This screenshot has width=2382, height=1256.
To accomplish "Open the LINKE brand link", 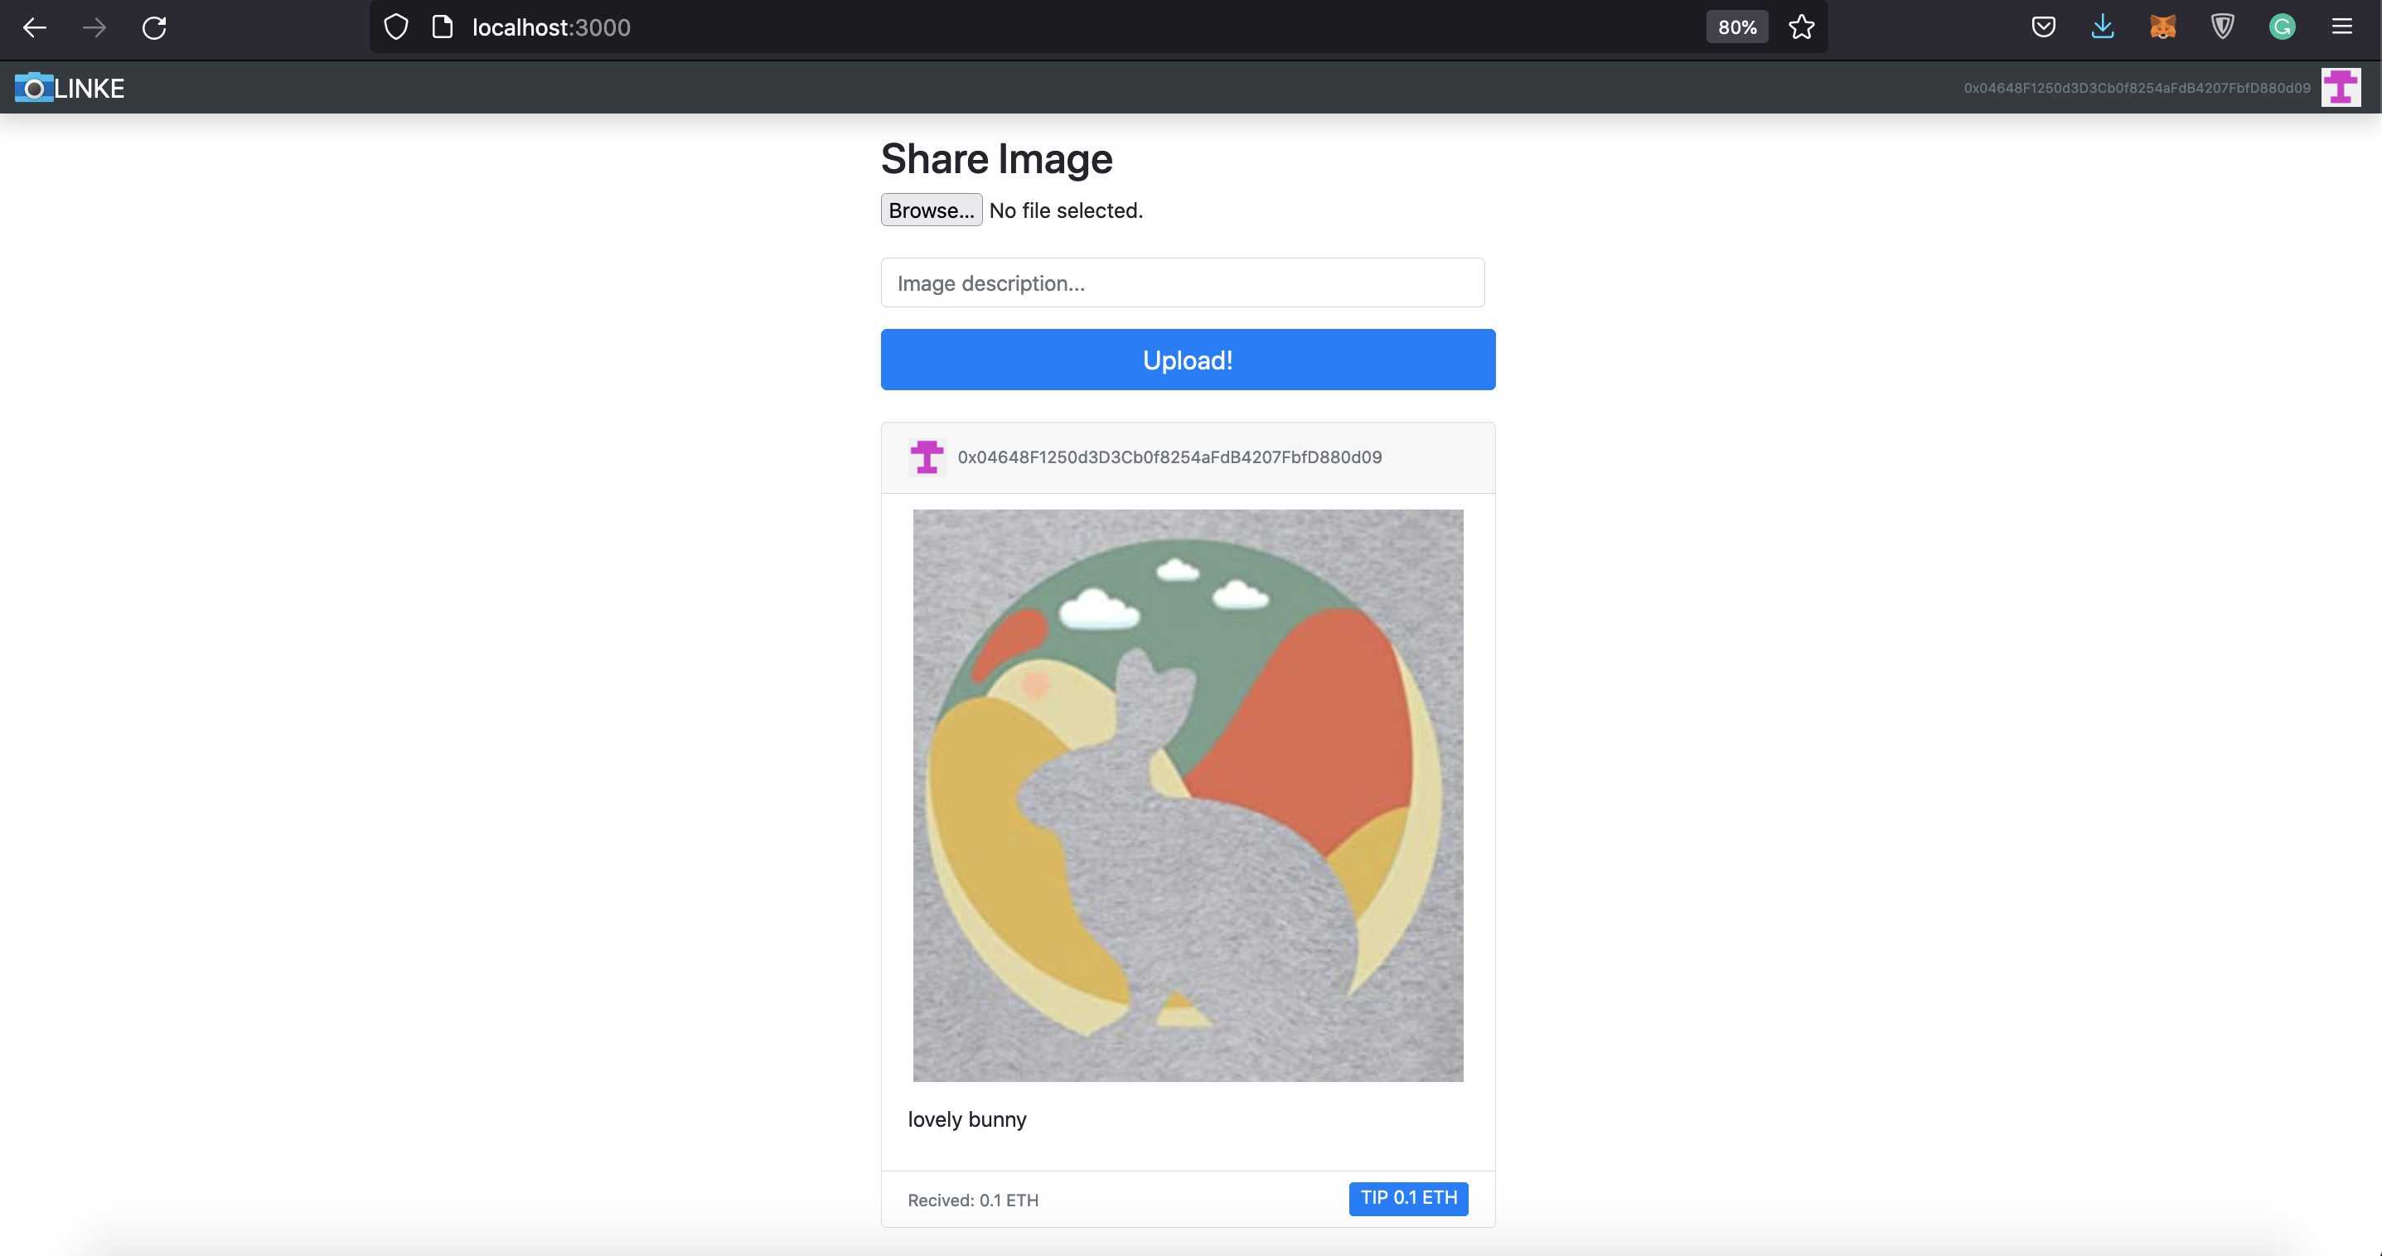I will point(70,88).
